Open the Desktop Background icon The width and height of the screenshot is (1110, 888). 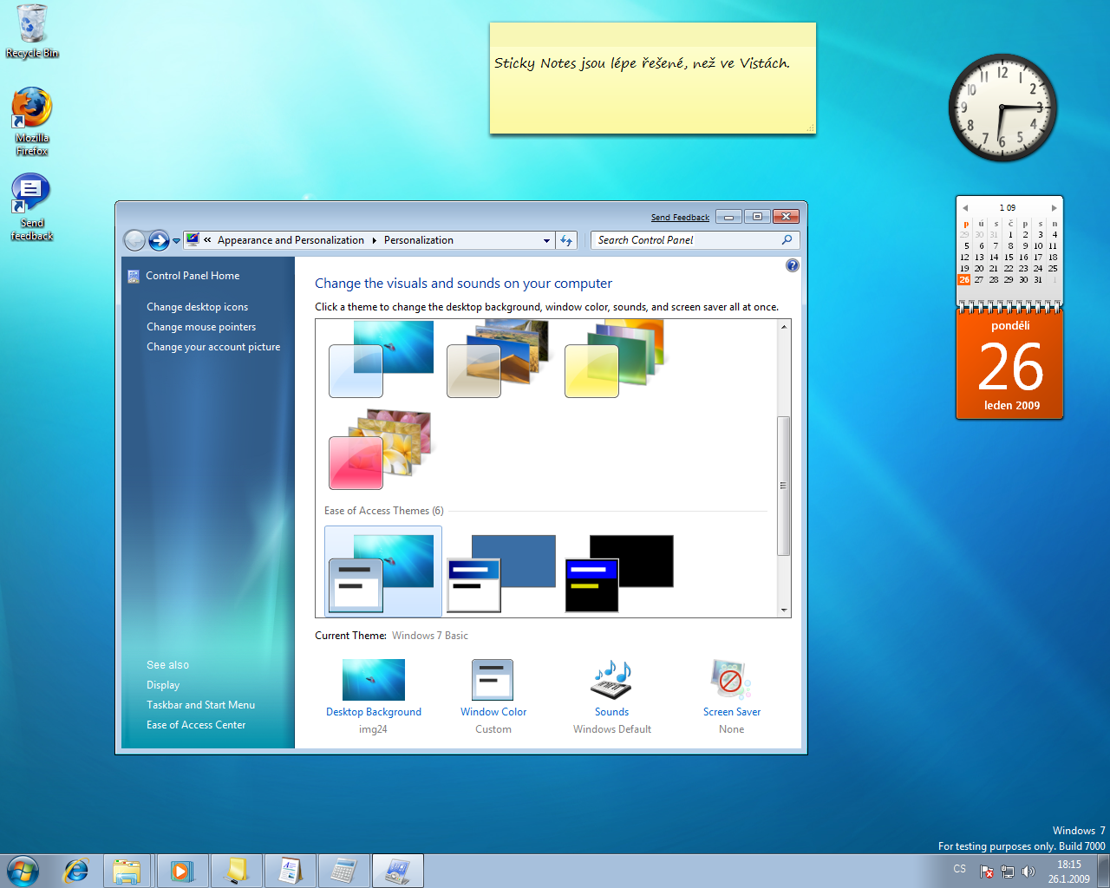pos(374,679)
